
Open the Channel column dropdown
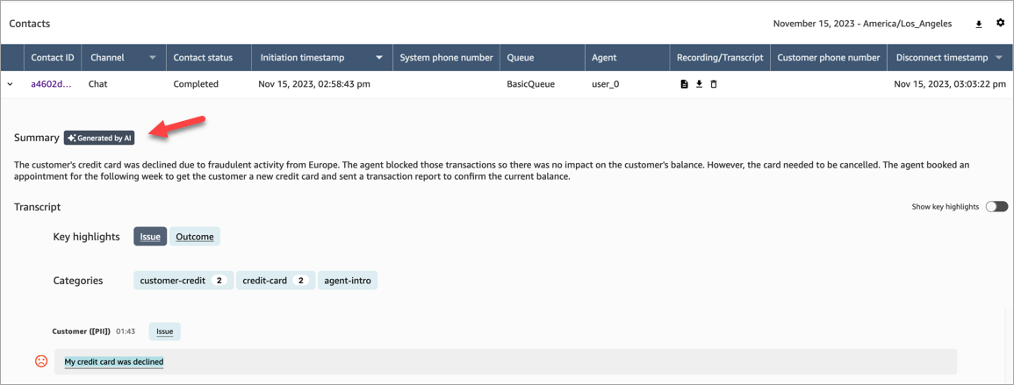(152, 58)
